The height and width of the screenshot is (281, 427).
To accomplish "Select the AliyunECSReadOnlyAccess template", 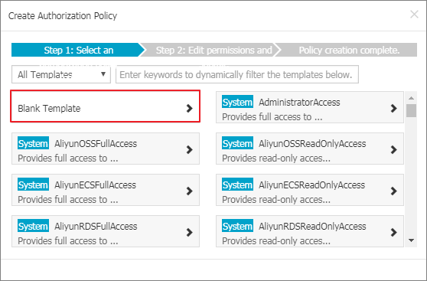I will pyautogui.click(x=310, y=190).
